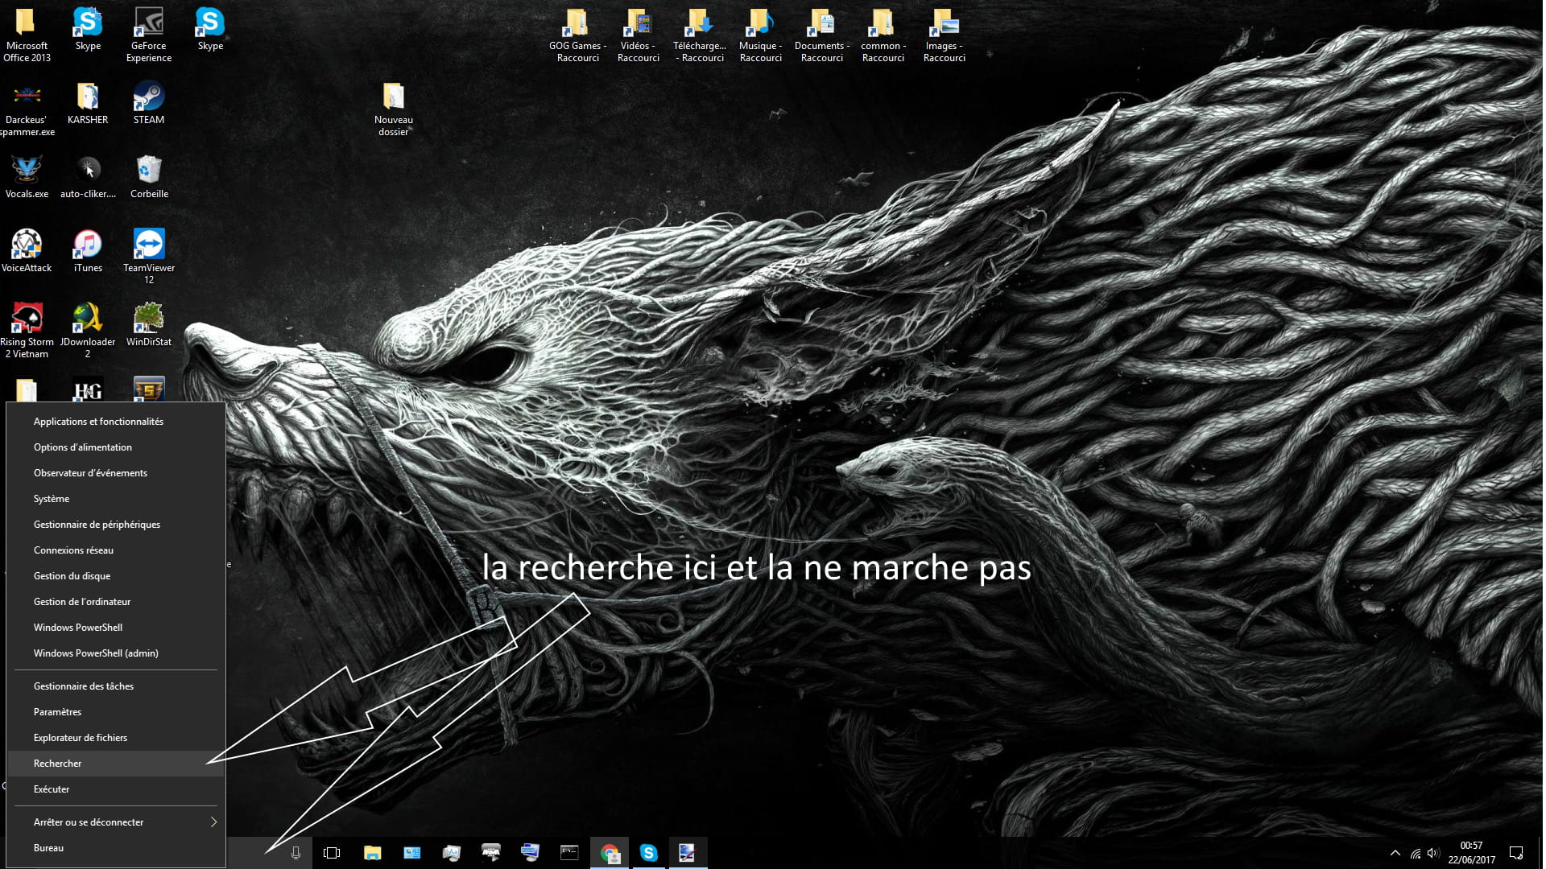Launch Windows PowerShell (non-admin) entry
The image size is (1546, 869).
[116, 628]
